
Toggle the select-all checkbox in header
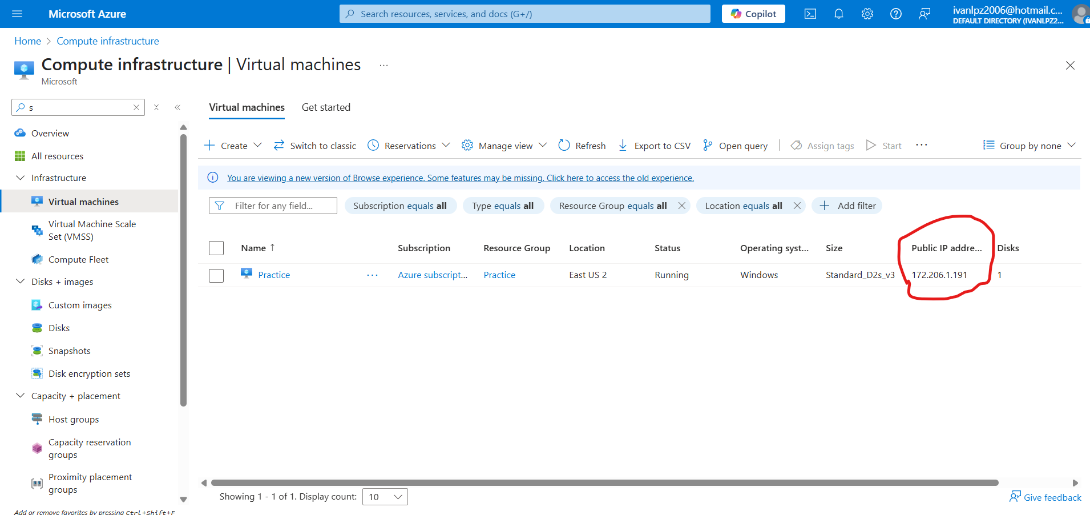coord(216,248)
